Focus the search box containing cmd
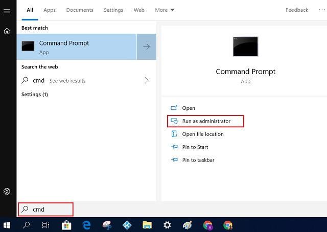 (x=45, y=209)
